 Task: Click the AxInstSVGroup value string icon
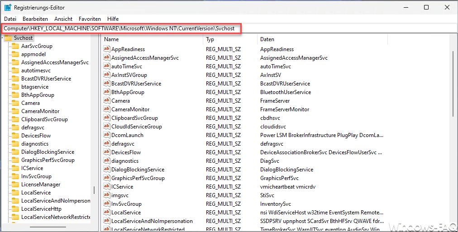click(107, 75)
